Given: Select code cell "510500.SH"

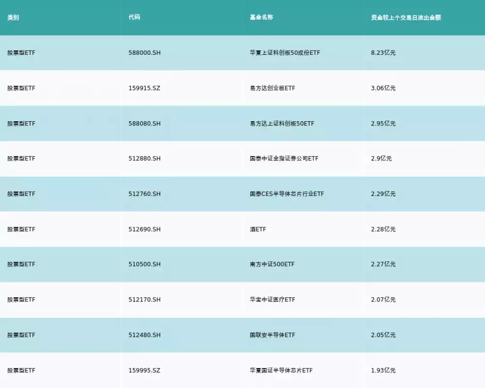Looking at the screenshot, I should coord(145,264).
